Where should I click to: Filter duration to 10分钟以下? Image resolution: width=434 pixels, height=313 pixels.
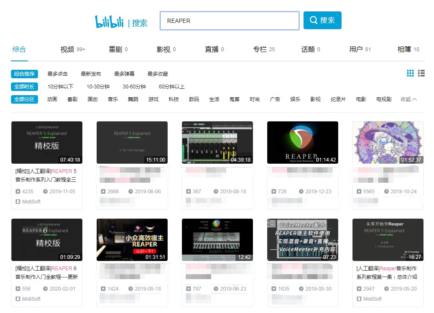pyautogui.click(x=60, y=87)
